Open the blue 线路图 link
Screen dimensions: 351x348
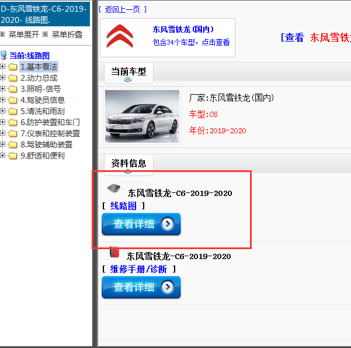[x=123, y=206]
